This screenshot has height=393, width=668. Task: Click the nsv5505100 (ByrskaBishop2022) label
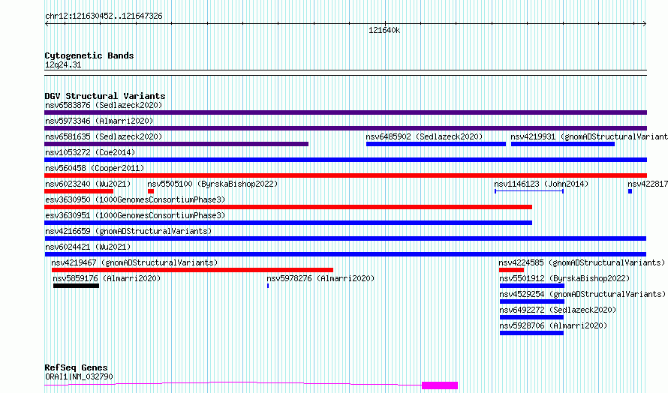coord(212,184)
